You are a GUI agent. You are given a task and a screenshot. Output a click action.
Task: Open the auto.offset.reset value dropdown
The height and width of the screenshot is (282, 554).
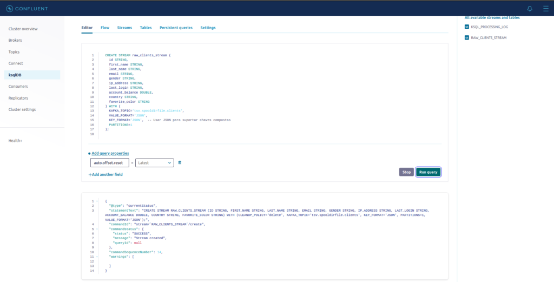pyautogui.click(x=154, y=162)
